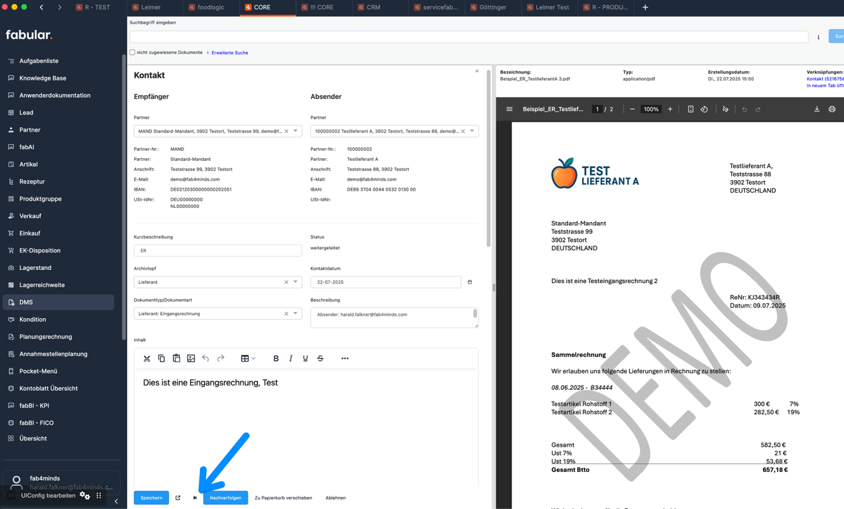Screen dimensions: 844x509
Task: Click the Paste icon in the Inhalt editor
Action: [x=176, y=358]
